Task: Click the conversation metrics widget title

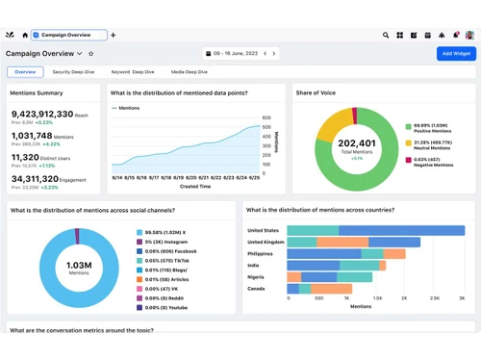Action: point(82,330)
